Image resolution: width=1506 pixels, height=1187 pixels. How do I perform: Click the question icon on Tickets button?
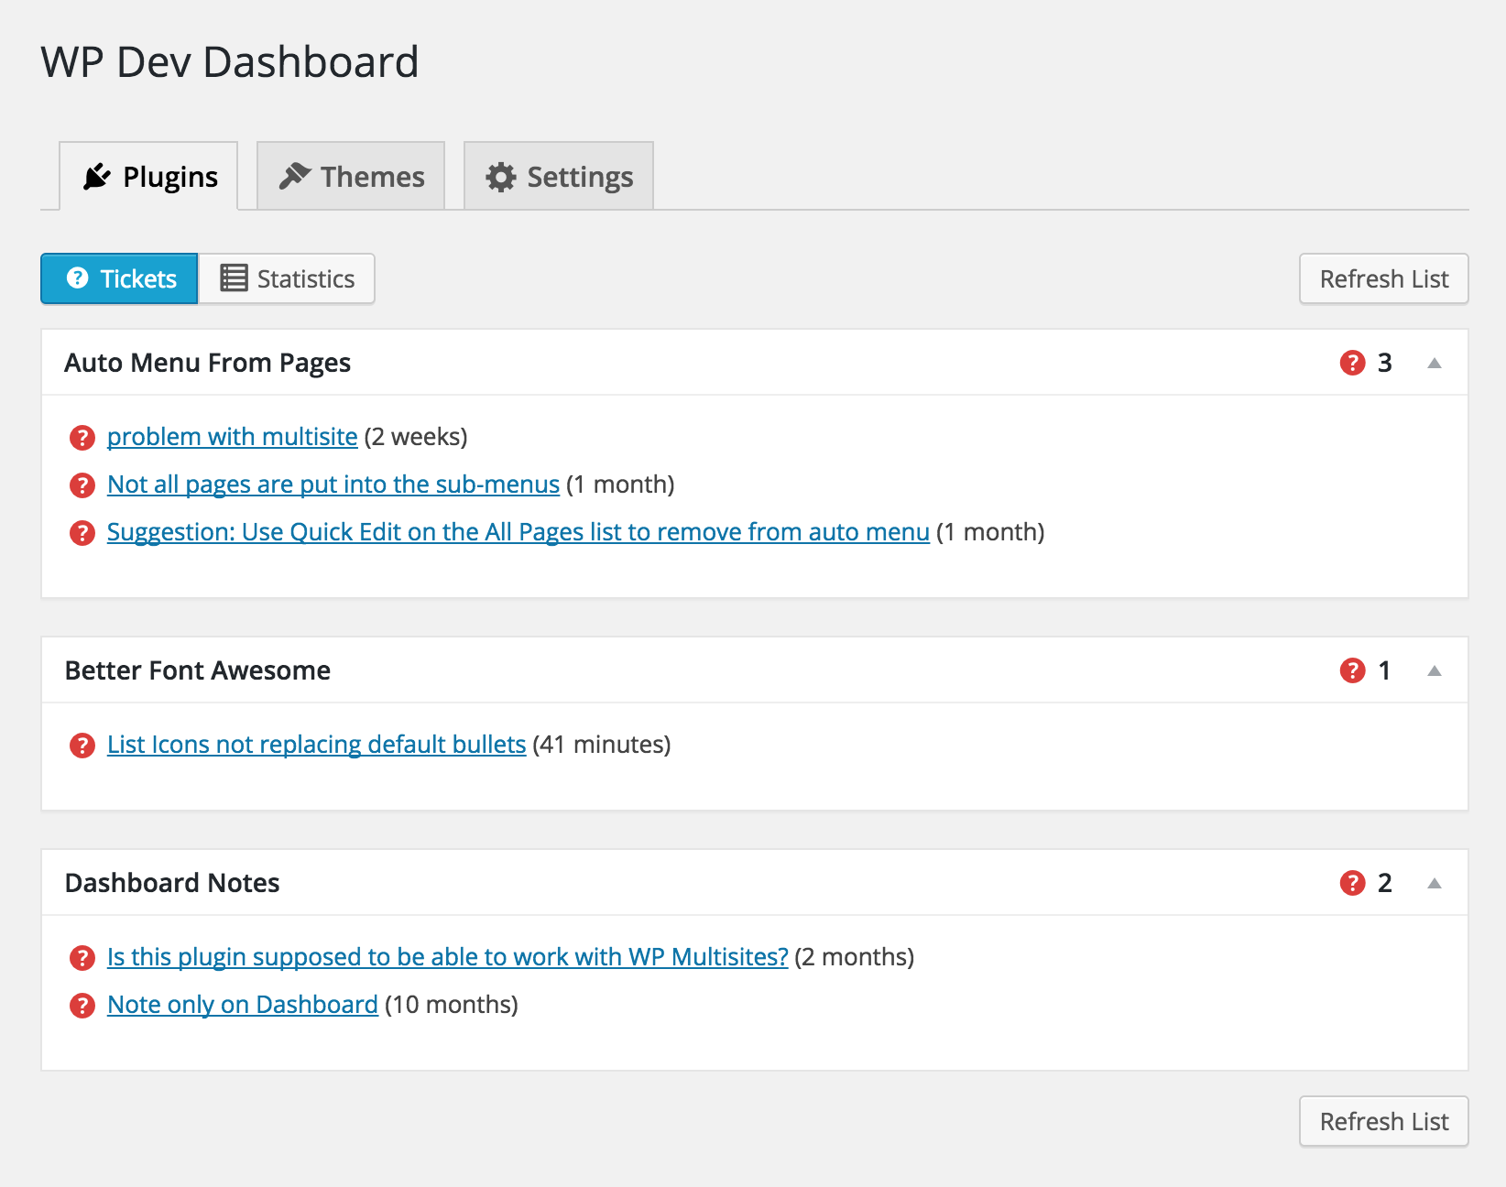78,278
